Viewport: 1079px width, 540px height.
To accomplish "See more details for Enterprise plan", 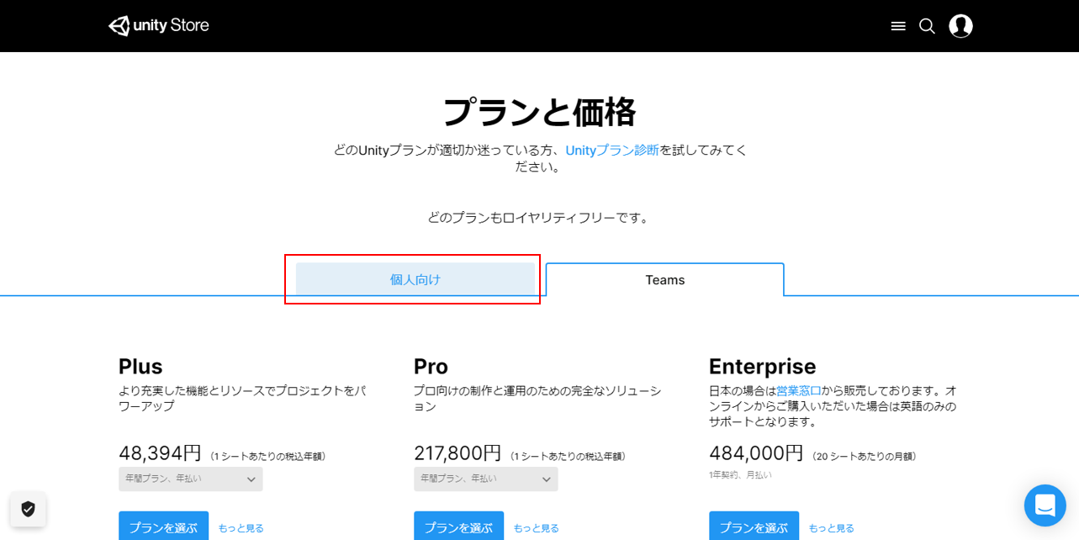I will click(832, 528).
